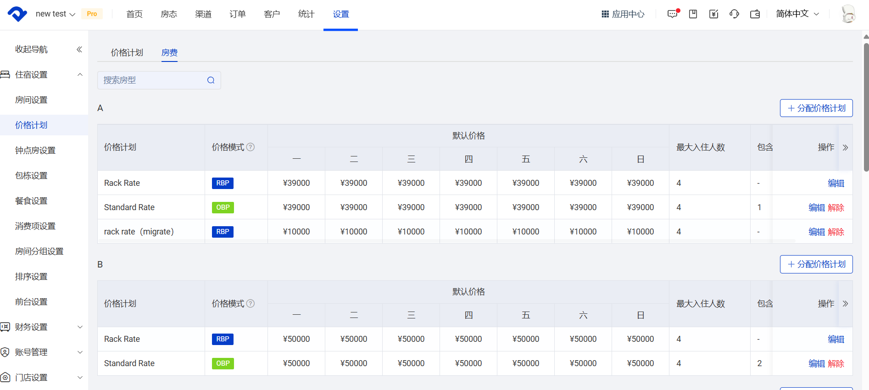Open the new test account dropdown
869x390 pixels.
55,14
